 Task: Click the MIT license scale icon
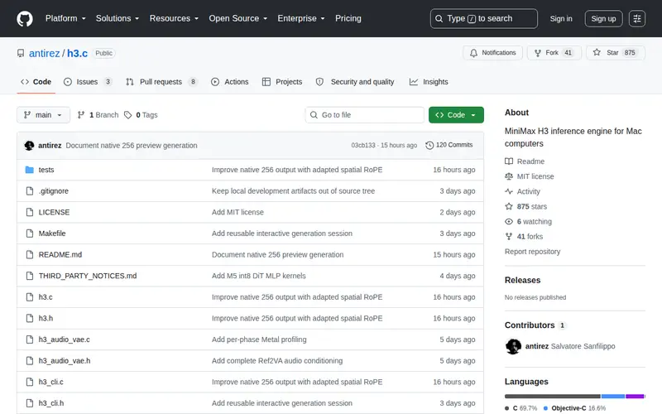coord(509,176)
